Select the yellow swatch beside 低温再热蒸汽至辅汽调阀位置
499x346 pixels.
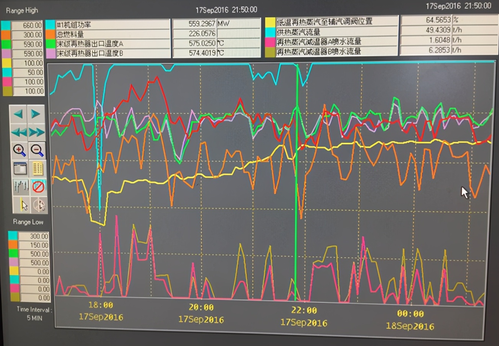pos(270,22)
